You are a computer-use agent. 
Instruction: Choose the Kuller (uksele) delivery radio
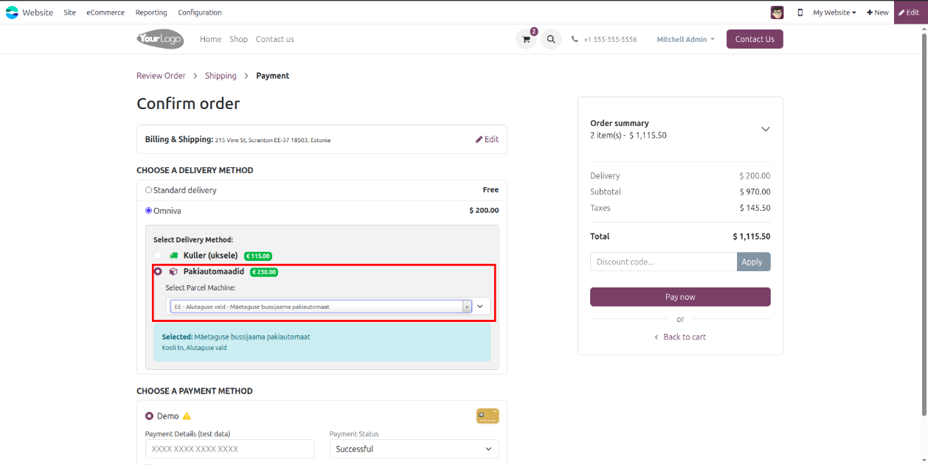click(158, 256)
